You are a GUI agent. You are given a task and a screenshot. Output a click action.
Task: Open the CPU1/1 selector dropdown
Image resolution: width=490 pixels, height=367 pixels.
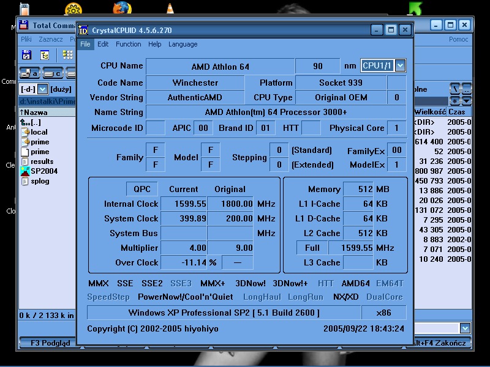pyautogui.click(x=401, y=65)
